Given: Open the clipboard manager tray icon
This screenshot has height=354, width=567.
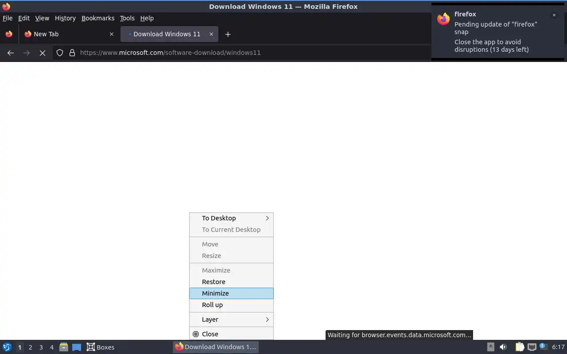Looking at the screenshot, I should (x=520, y=347).
